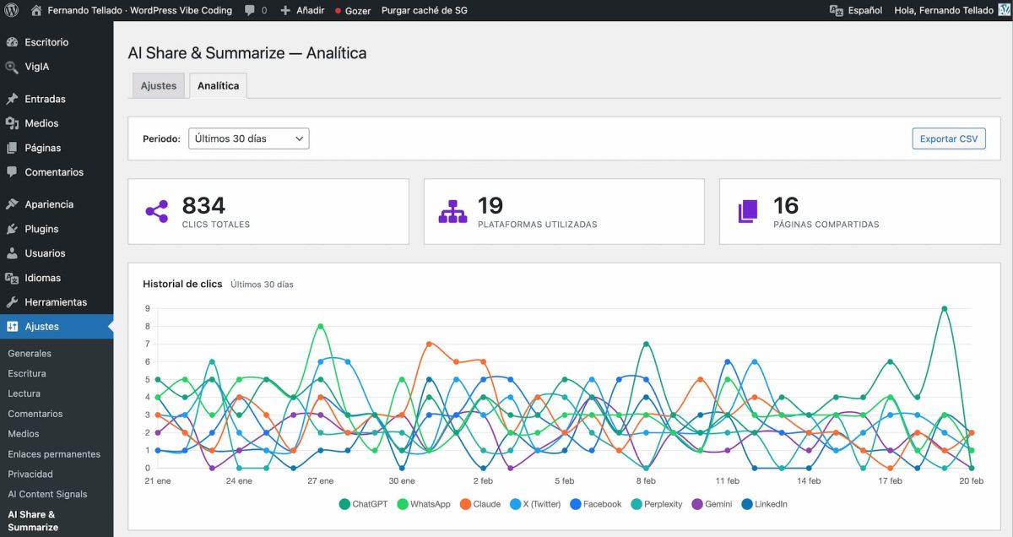
Task: Click the Herramientas wrench icon
Action: 12,302
